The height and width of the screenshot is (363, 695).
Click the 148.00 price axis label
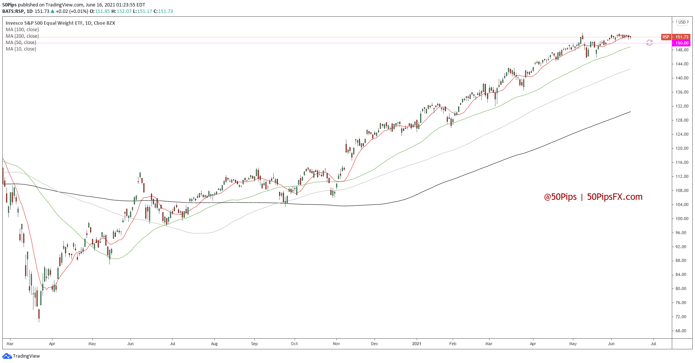pos(682,50)
